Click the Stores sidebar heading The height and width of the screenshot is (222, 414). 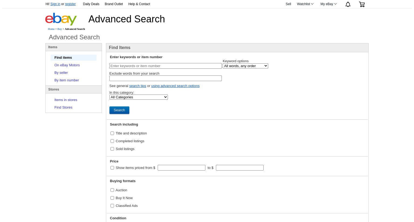tap(54, 89)
